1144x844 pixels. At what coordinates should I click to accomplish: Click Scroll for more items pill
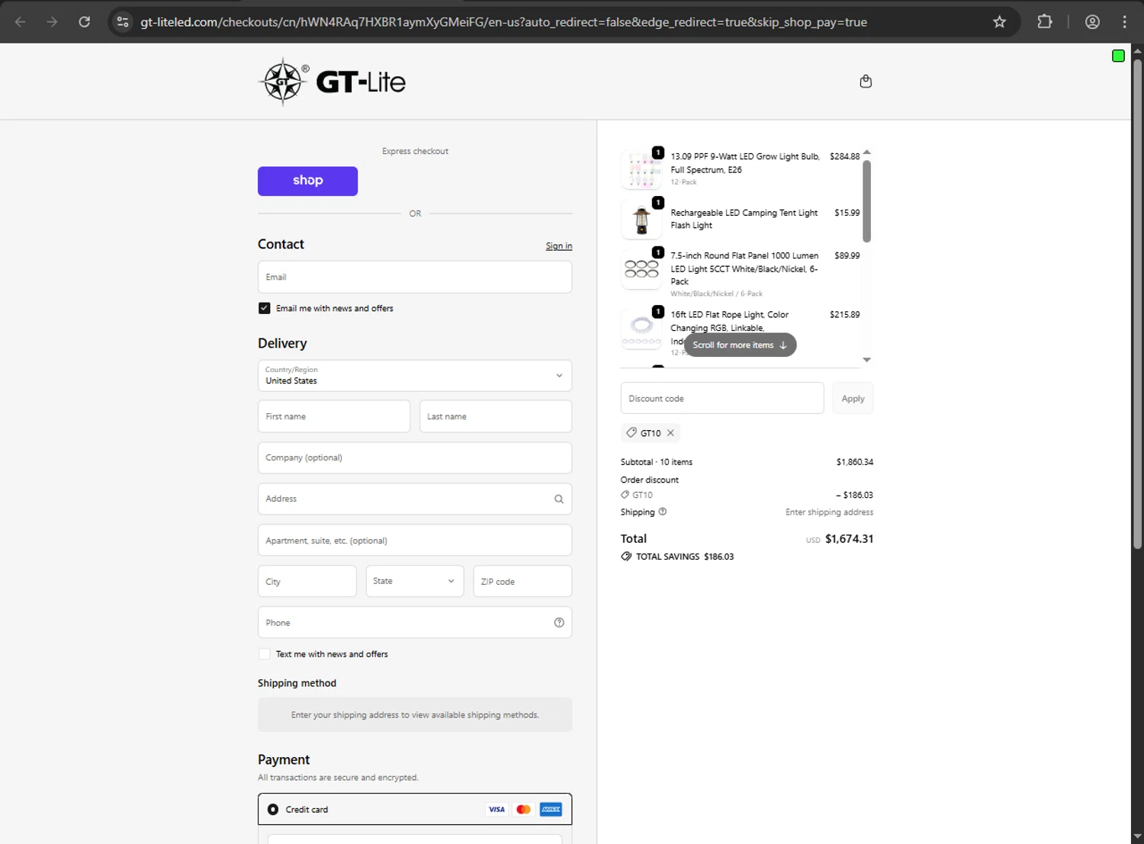click(740, 345)
